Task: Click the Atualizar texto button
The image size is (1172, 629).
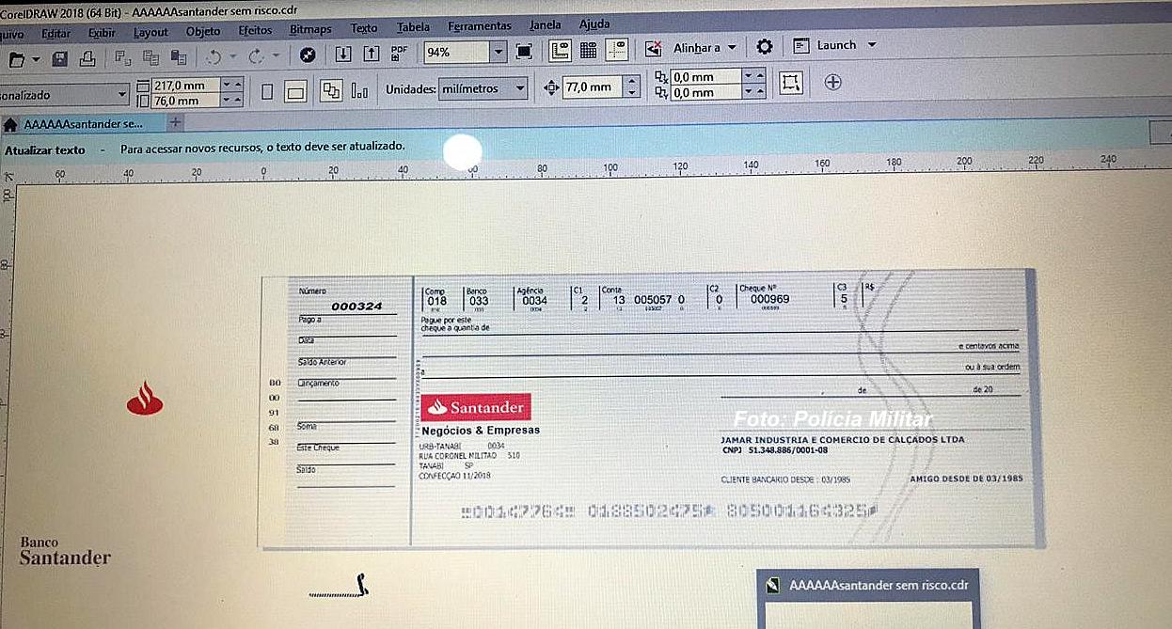Action: coord(44,149)
